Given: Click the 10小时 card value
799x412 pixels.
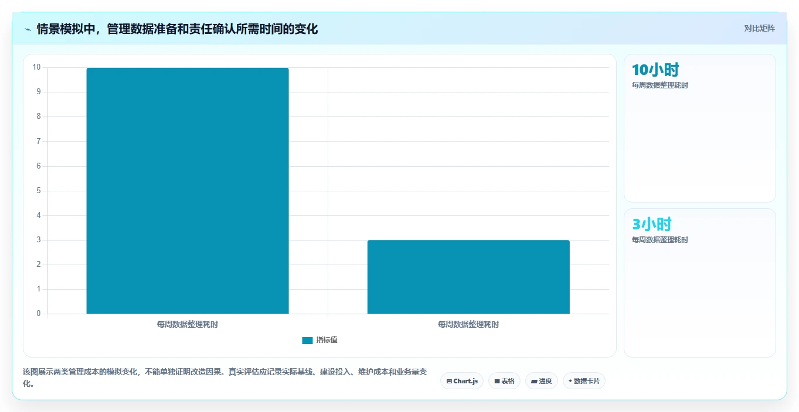Looking at the screenshot, I should coord(655,70).
